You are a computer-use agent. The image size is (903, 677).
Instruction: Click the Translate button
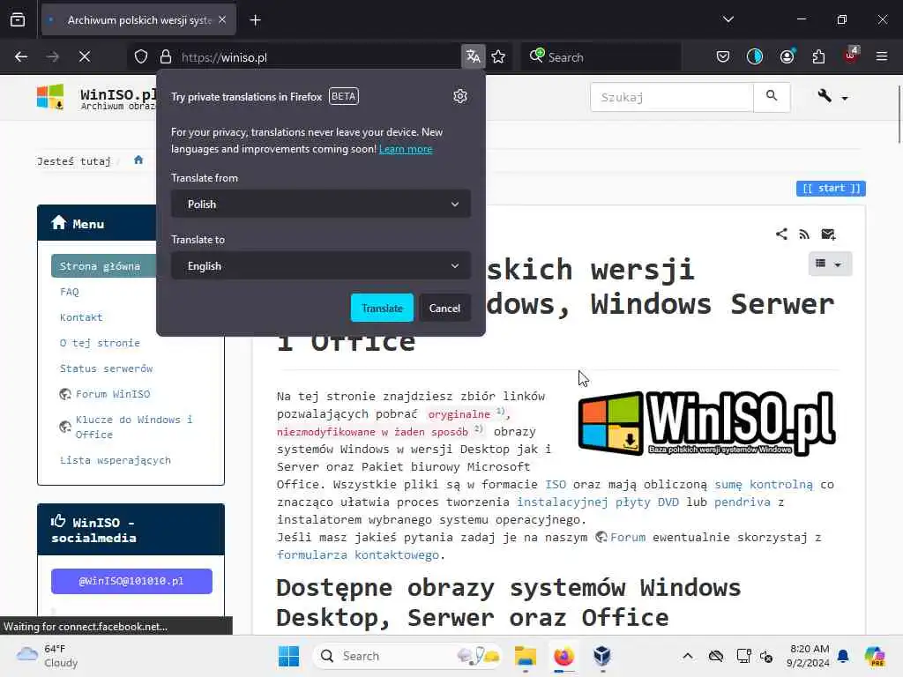point(382,308)
